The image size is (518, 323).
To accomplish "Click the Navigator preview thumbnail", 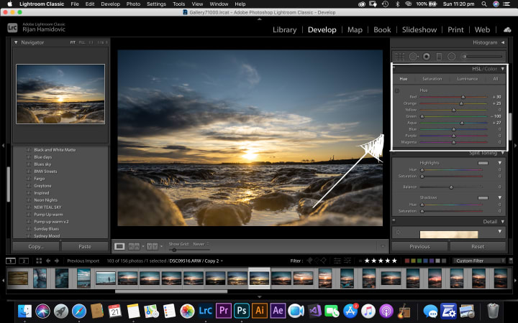I will (60, 94).
